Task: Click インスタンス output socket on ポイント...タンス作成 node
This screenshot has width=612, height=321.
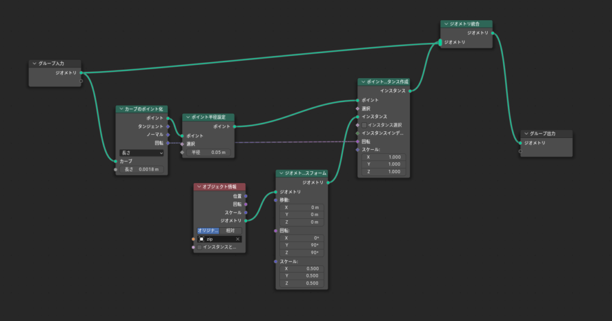Action: point(410,91)
